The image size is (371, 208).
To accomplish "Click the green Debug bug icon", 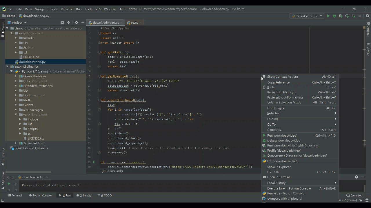I will (334, 16).
